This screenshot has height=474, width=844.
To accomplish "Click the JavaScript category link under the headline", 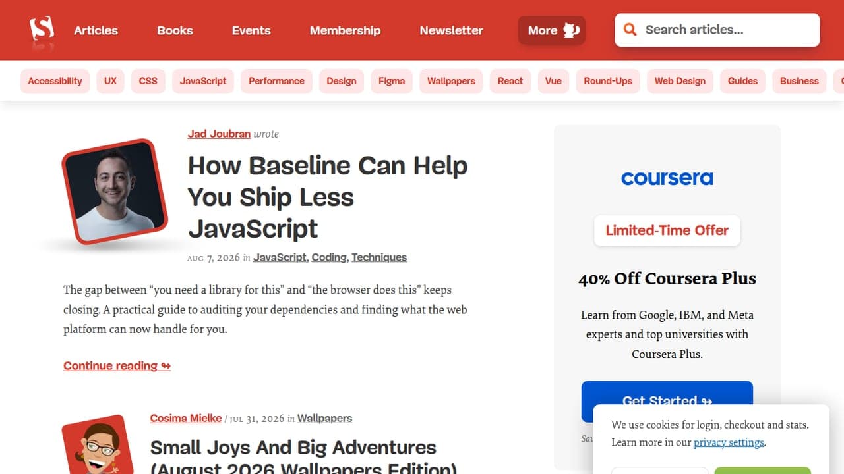I will pos(280,257).
